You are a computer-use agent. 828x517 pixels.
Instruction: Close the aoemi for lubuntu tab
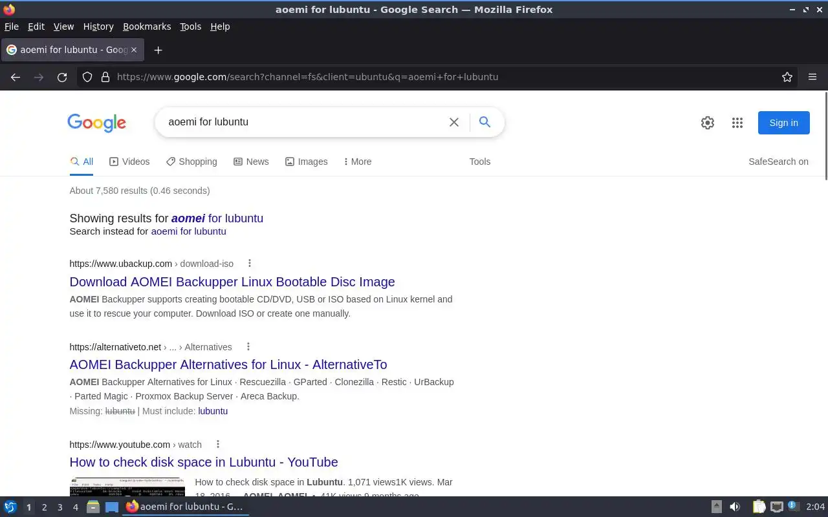134,50
